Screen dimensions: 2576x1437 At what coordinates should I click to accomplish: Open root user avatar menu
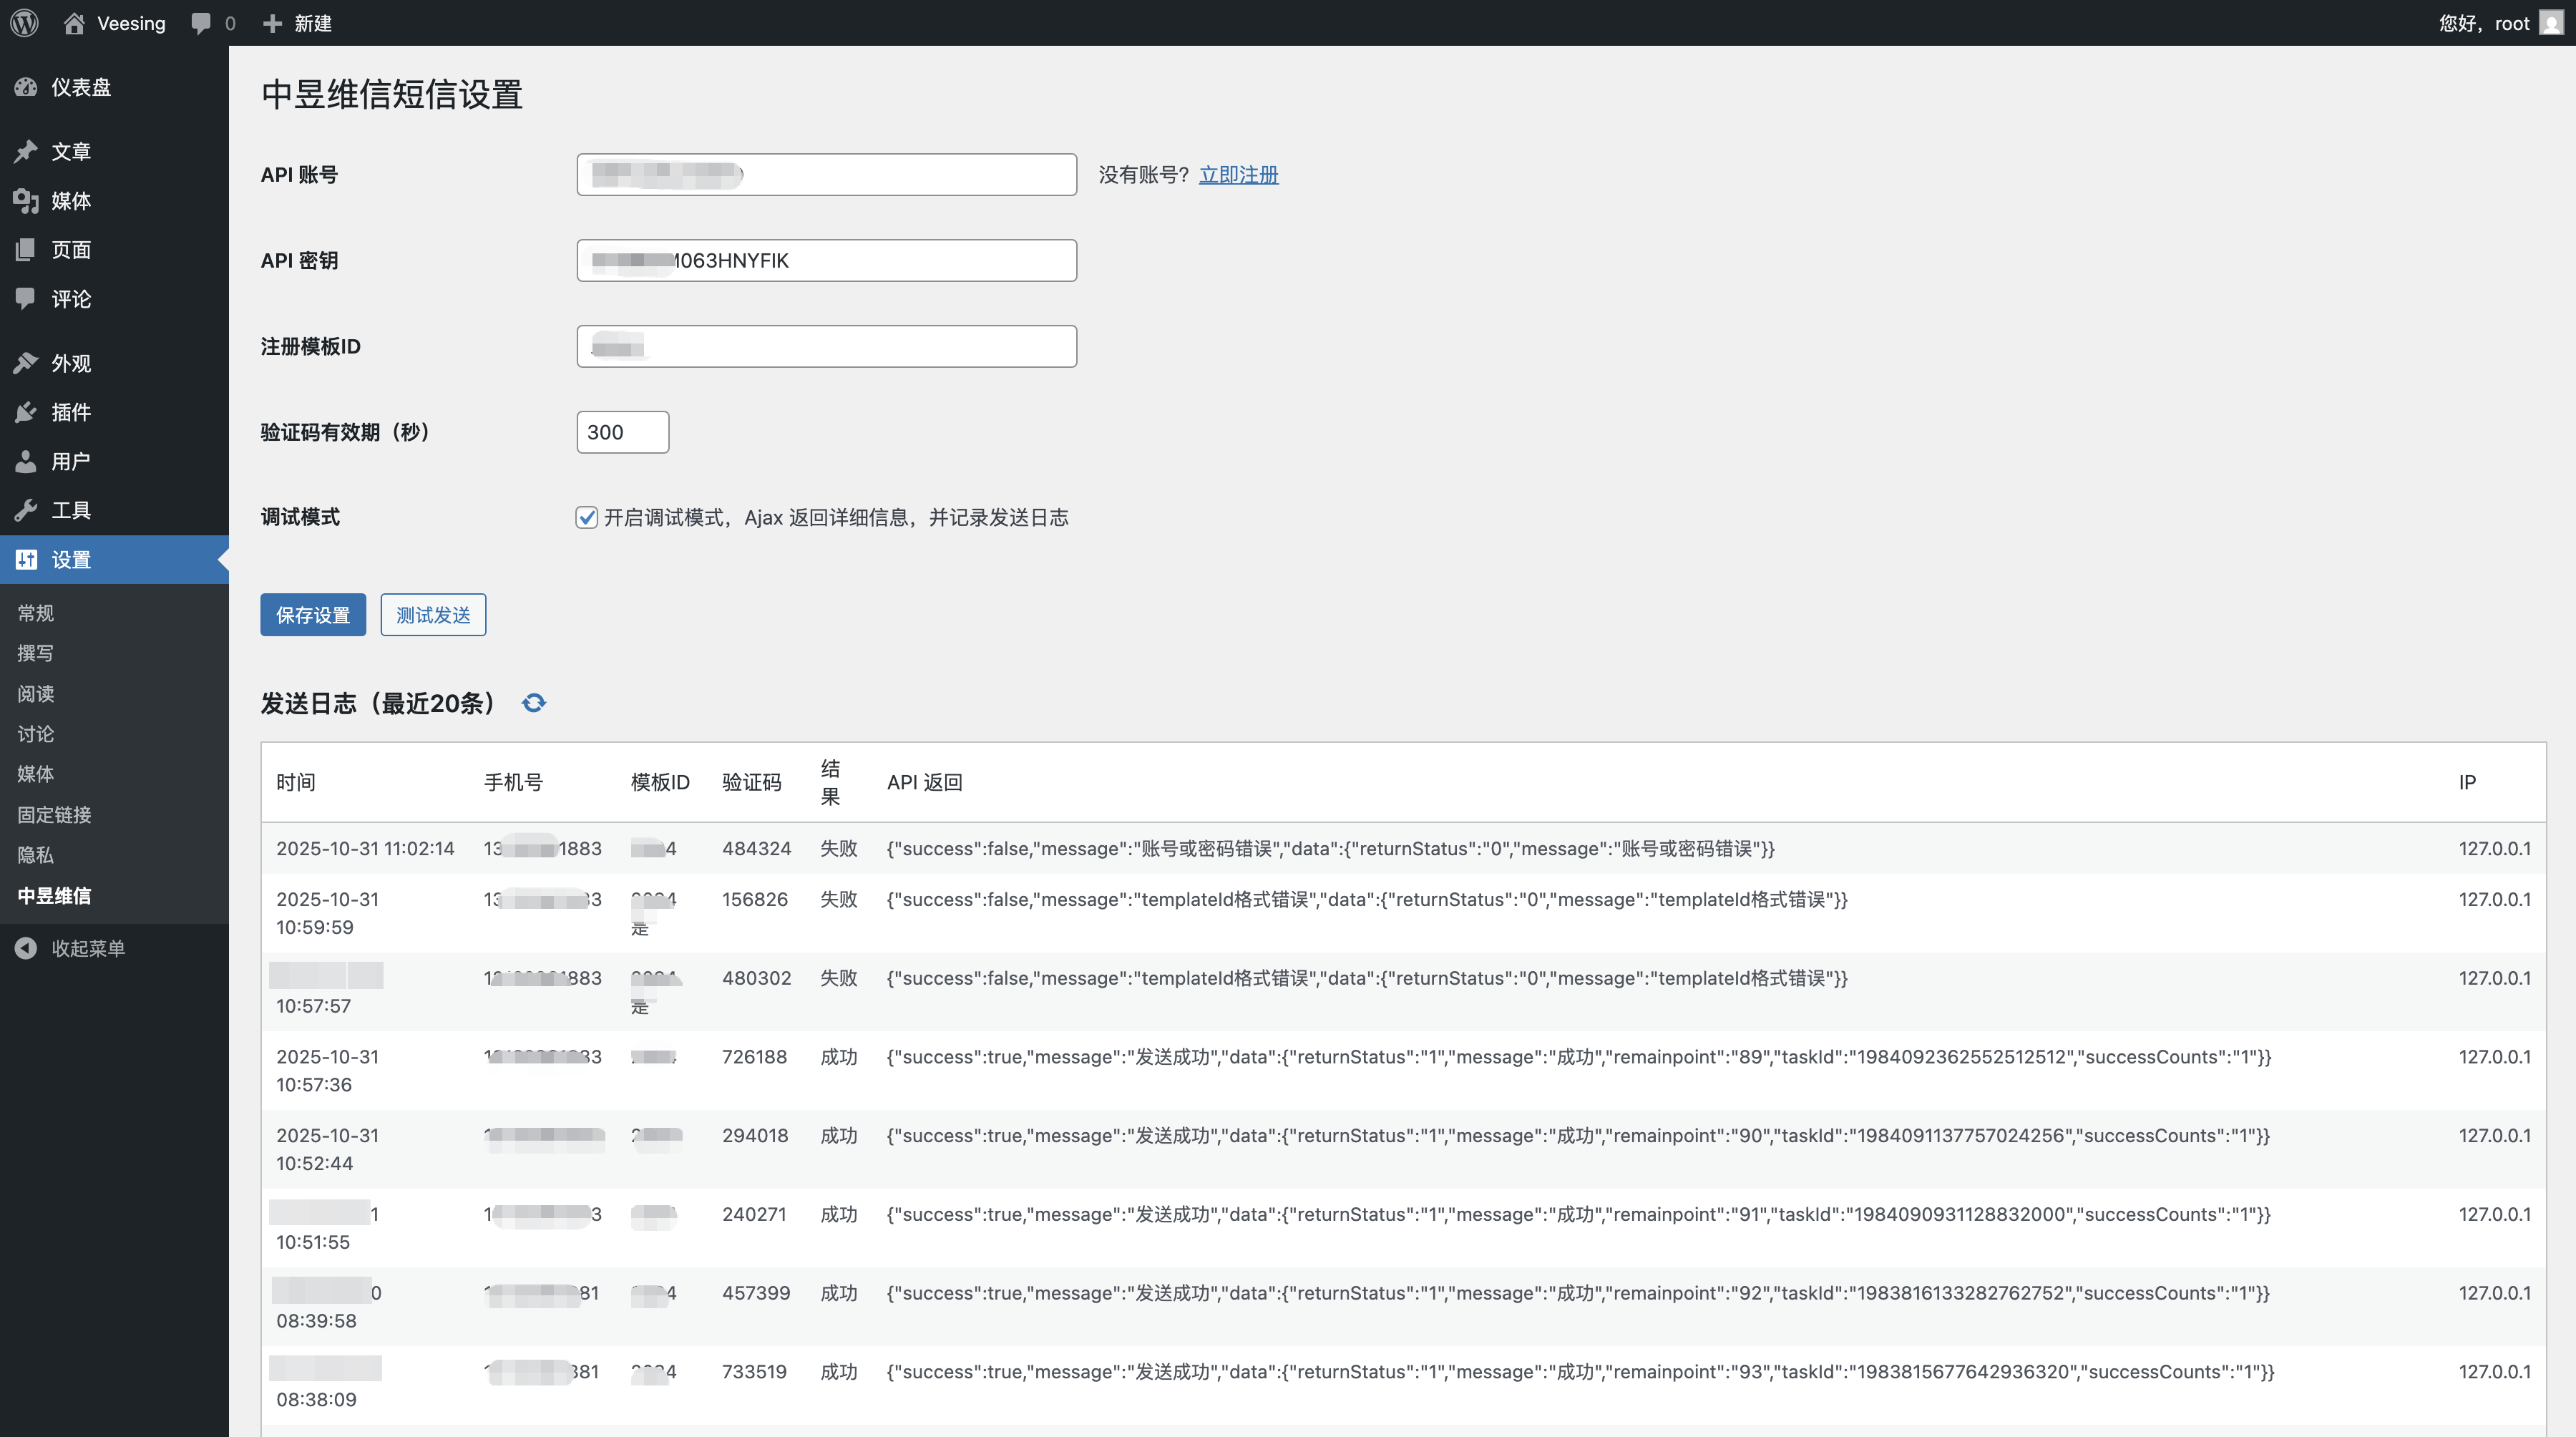2551,23
